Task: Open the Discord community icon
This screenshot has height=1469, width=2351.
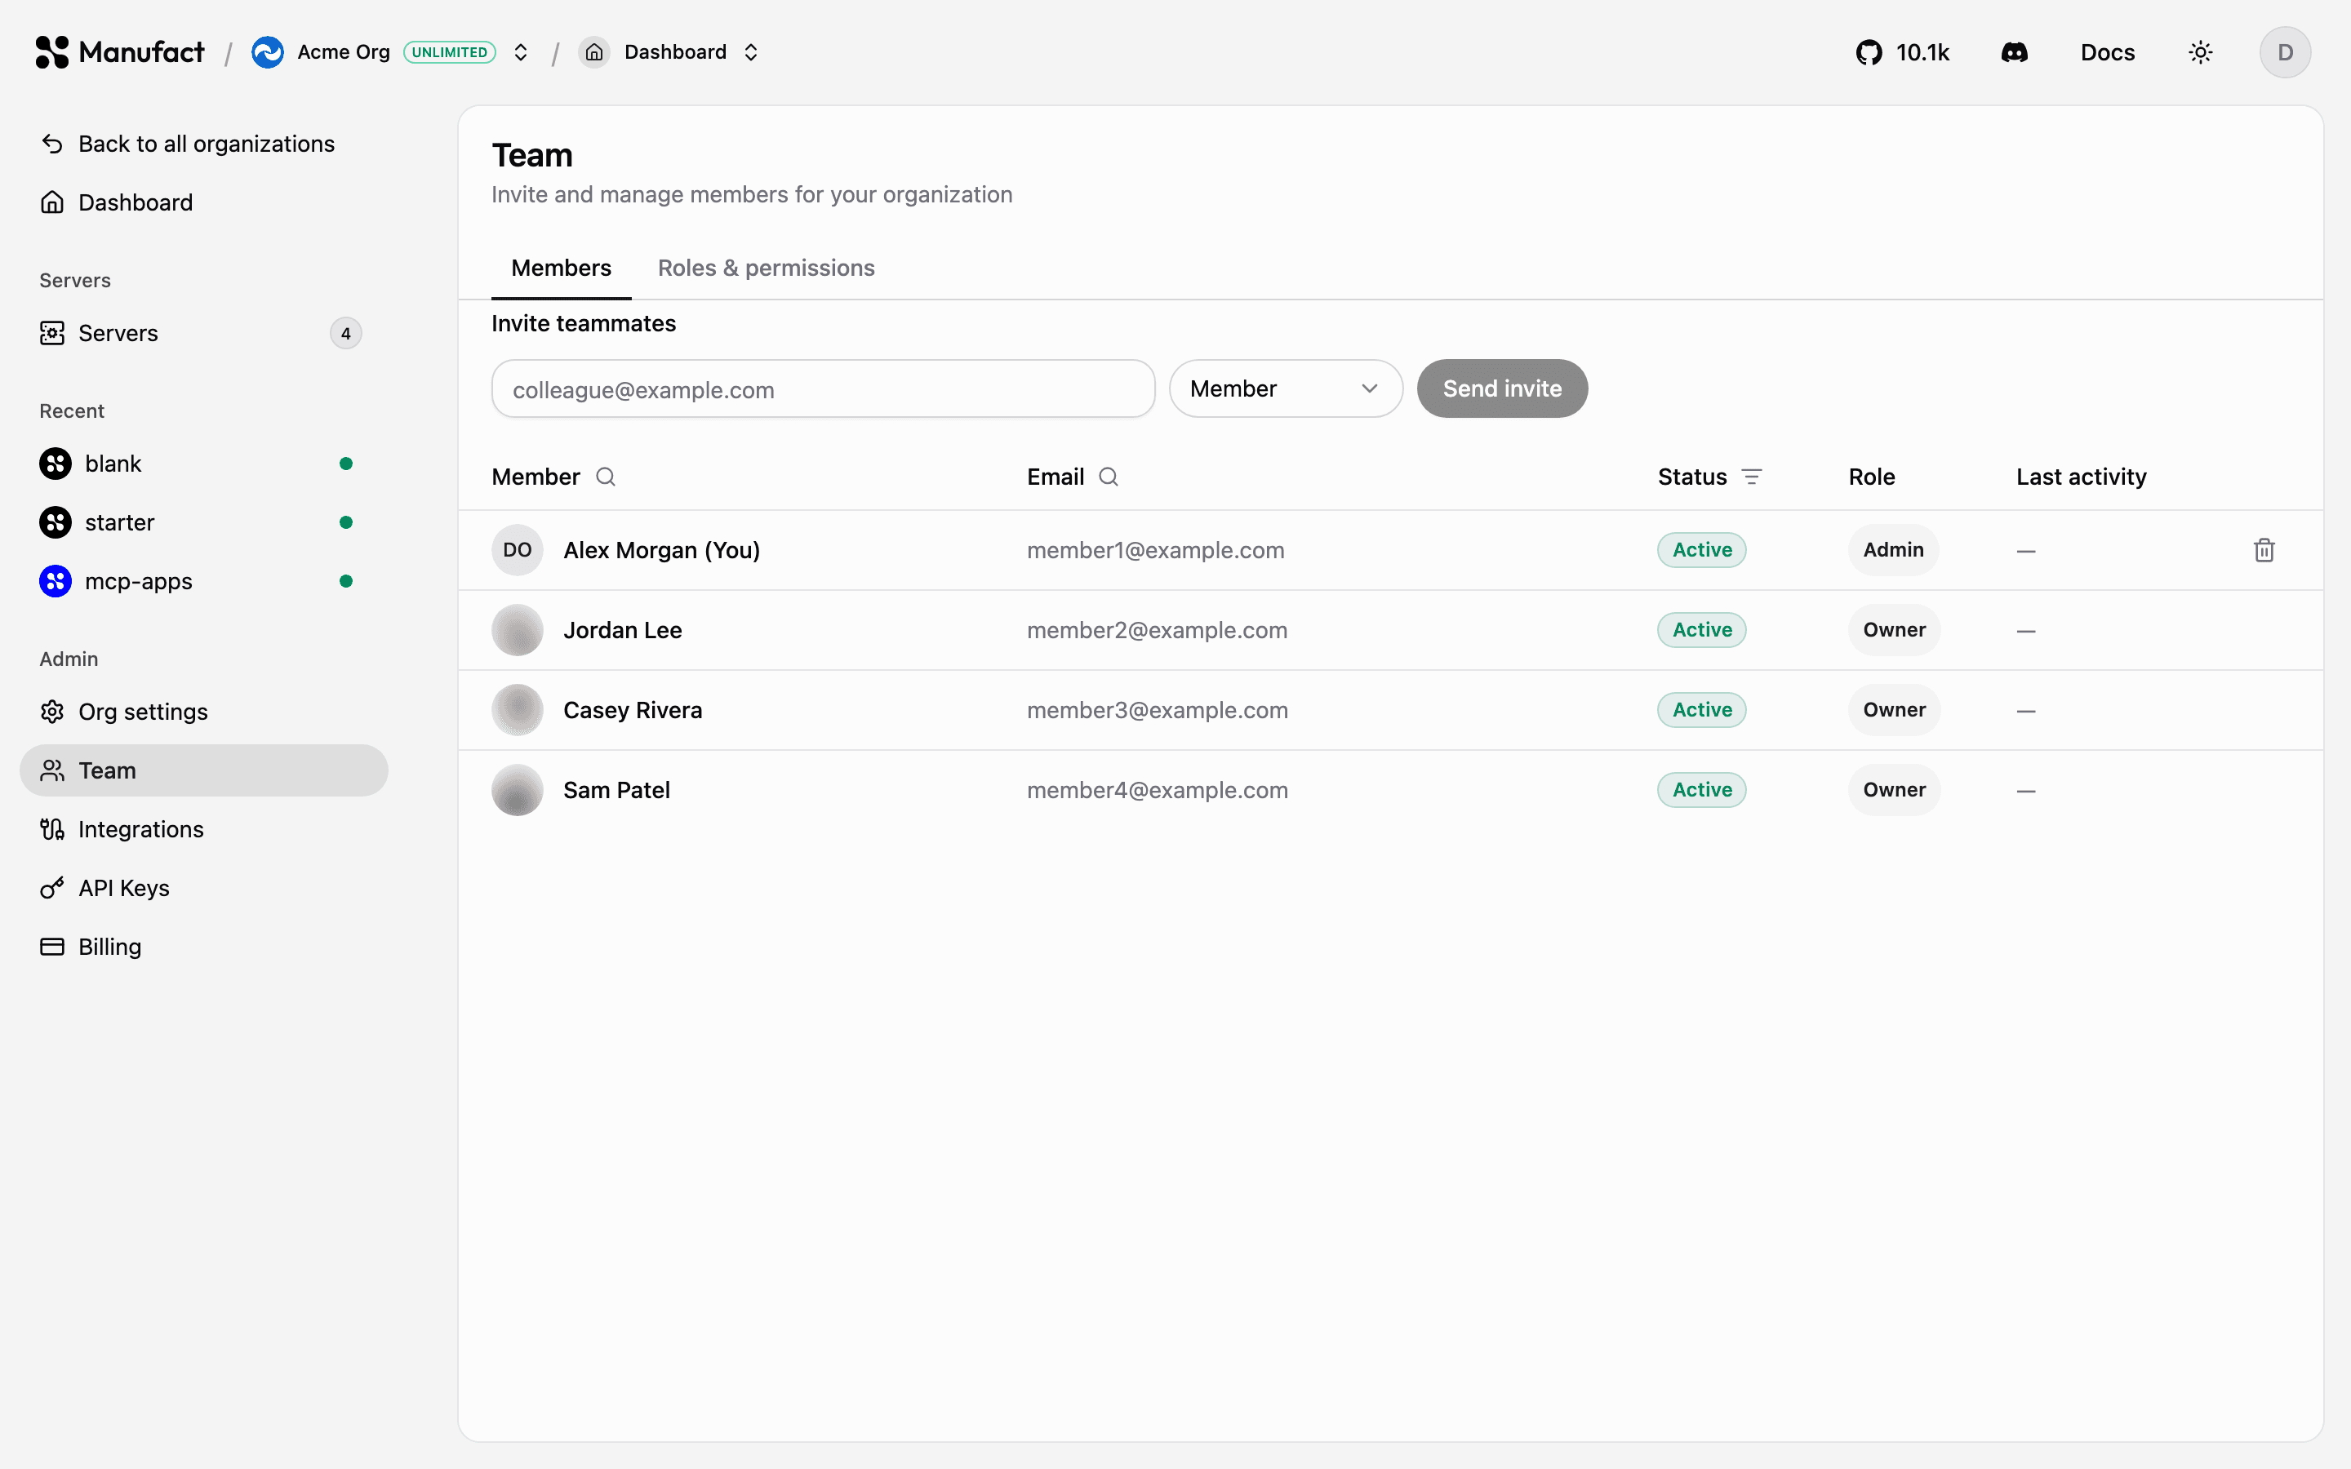Action: [x=2014, y=52]
